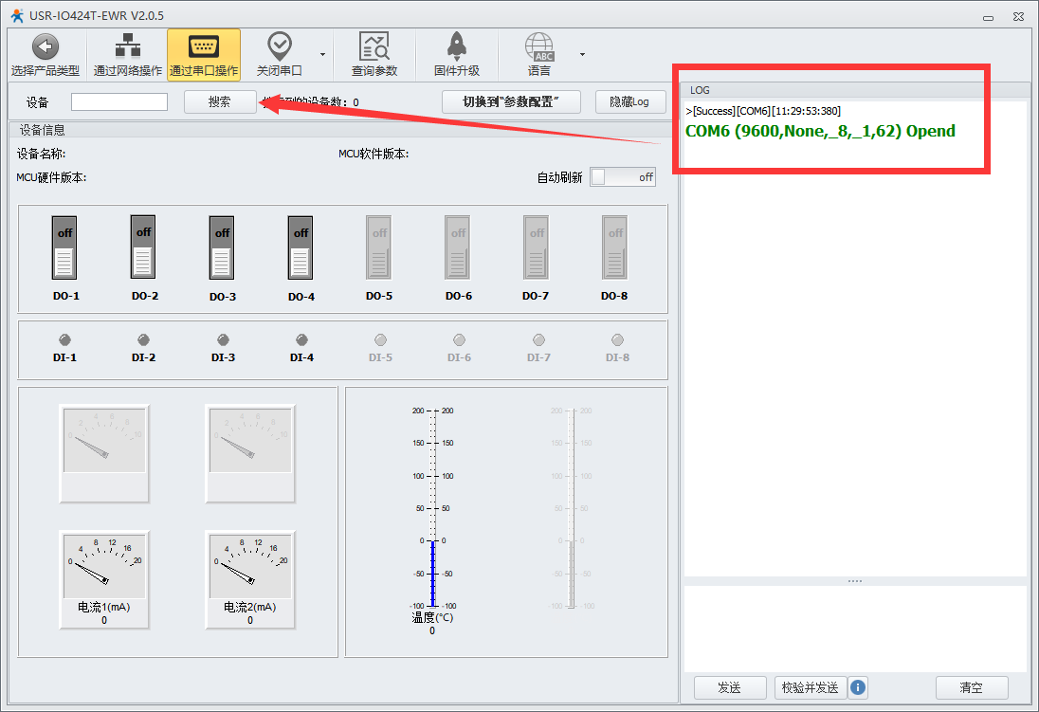Toggle the disabled DO-7 switch
This screenshot has height=712, width=1039.
tap(536, 247)
